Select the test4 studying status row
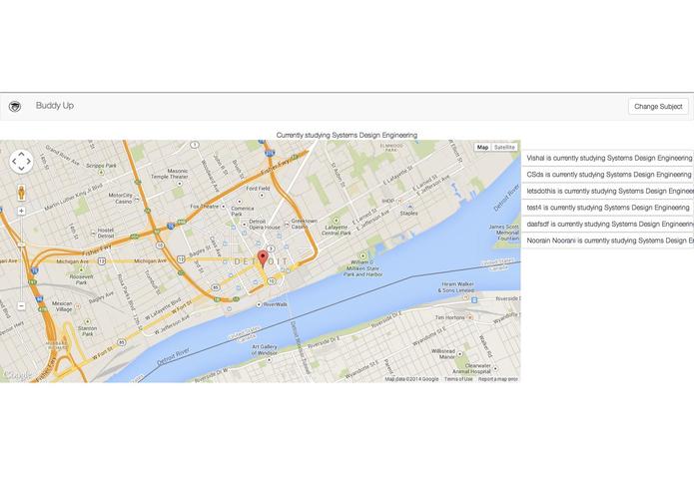694x493 pixels. tap(608, 208)
